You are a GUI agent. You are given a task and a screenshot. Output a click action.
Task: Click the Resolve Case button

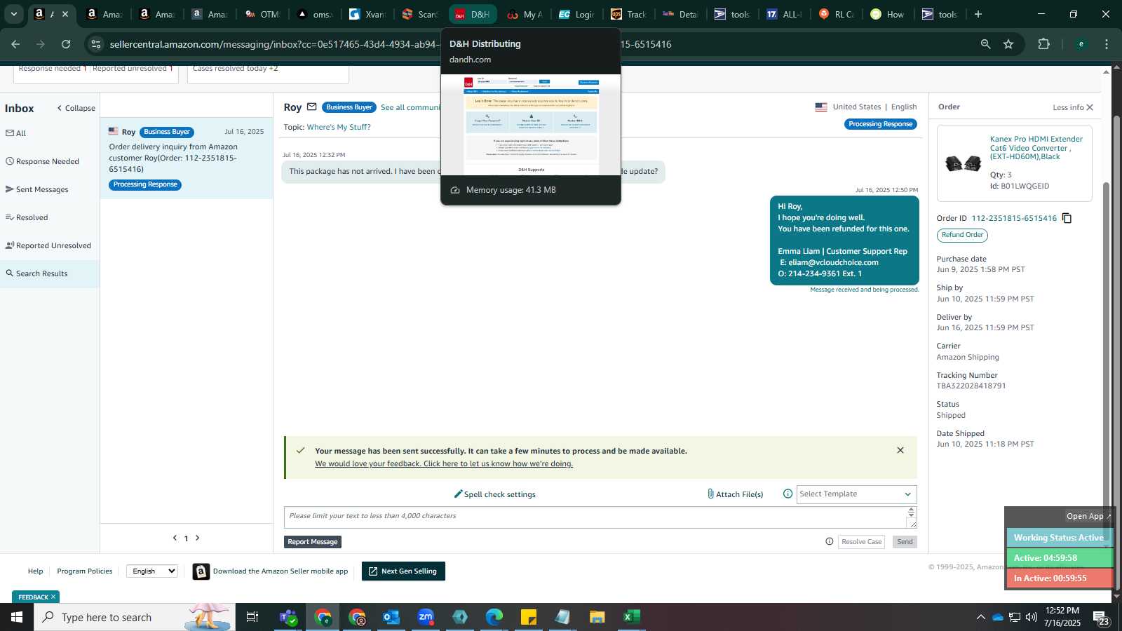click(x=861, y=542)
